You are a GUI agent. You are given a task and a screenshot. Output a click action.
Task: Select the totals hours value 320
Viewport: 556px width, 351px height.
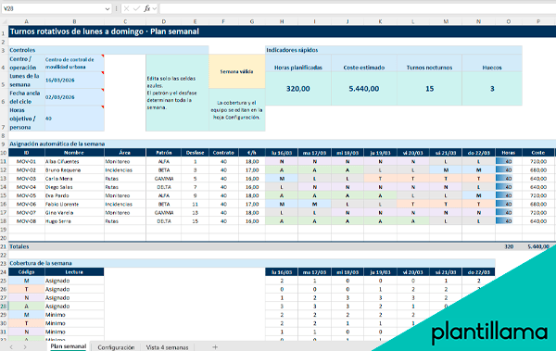pyautogui.click(x=509, y=246)
